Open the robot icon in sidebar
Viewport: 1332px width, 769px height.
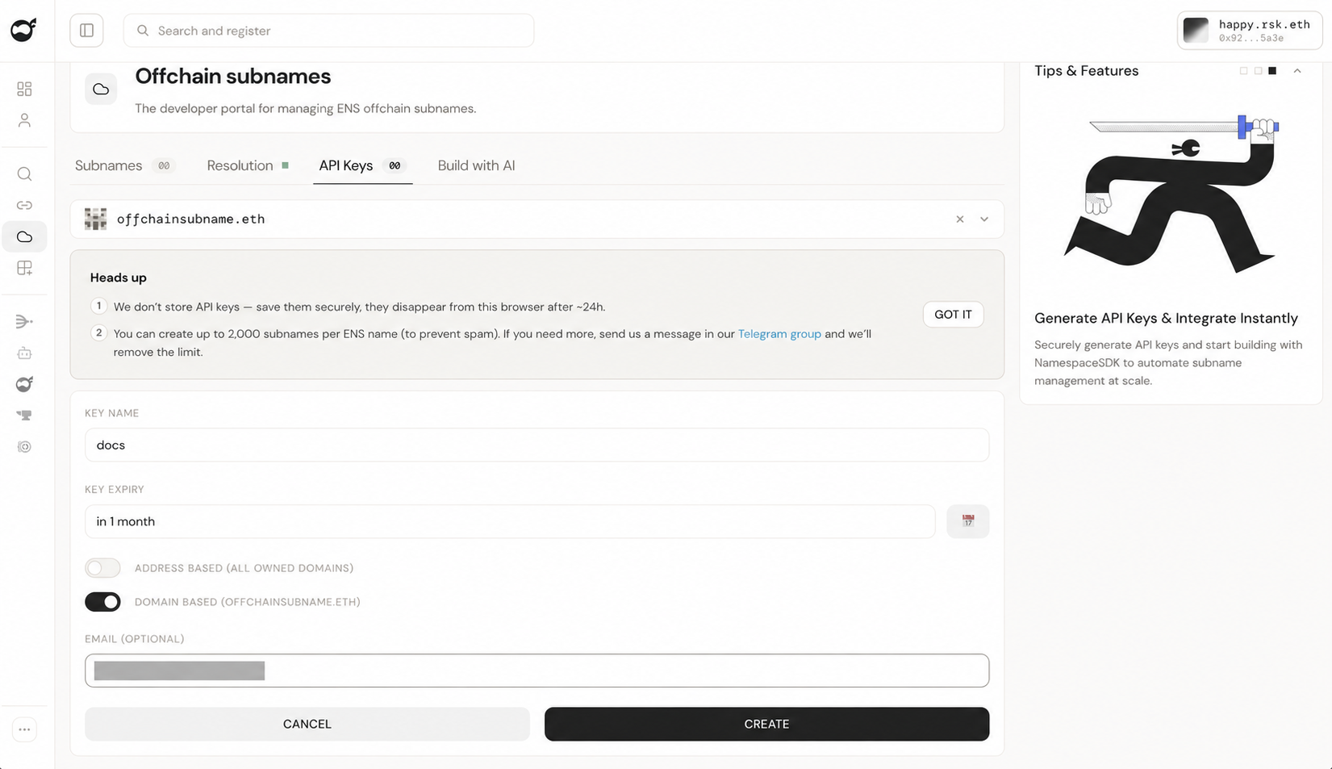(x=24, y=353)
